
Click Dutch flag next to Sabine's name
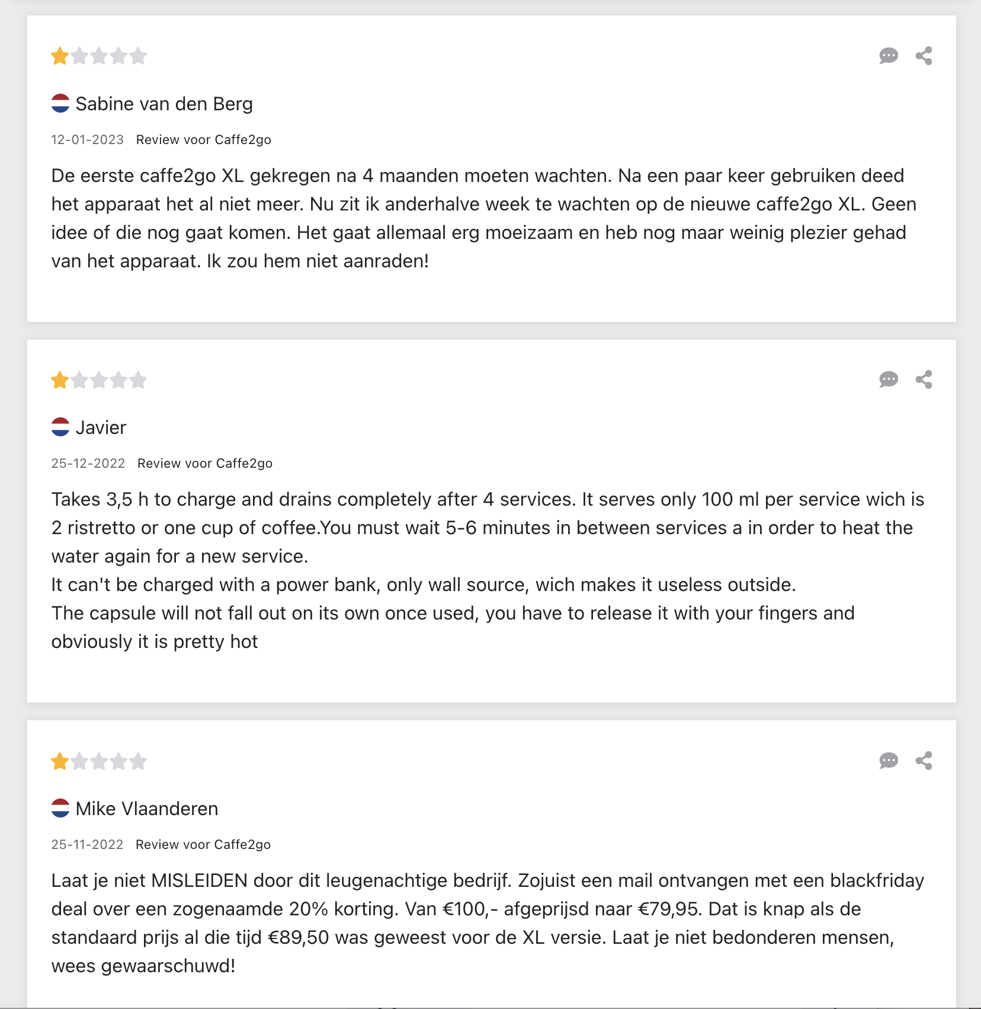60,103
